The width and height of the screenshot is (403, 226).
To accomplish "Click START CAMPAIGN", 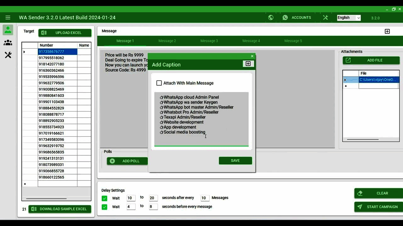I will 377,207.
